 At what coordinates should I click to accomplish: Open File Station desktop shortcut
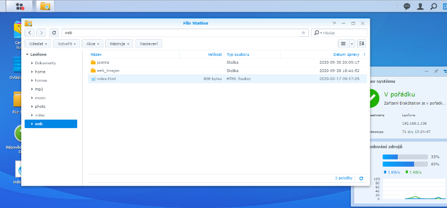coord(18,102)
